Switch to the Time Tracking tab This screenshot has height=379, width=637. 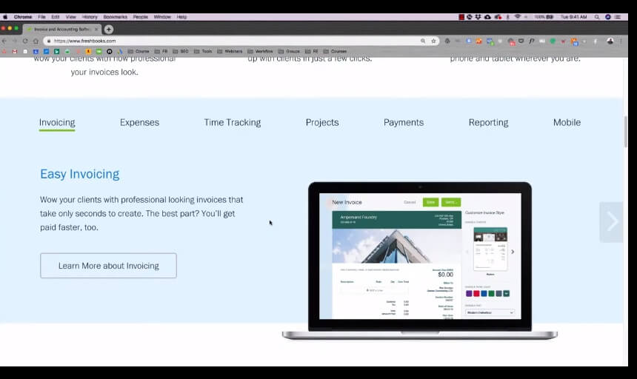pyautogui.click(x=233, y=123)
